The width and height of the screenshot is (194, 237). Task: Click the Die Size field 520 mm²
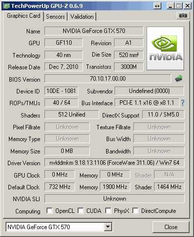click(x=128, y=55)
